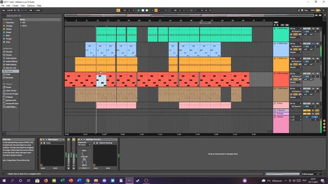The width and height of the screenshot is (328, 184).
Task: Open the Sounds category in browser
Action: 9,52
